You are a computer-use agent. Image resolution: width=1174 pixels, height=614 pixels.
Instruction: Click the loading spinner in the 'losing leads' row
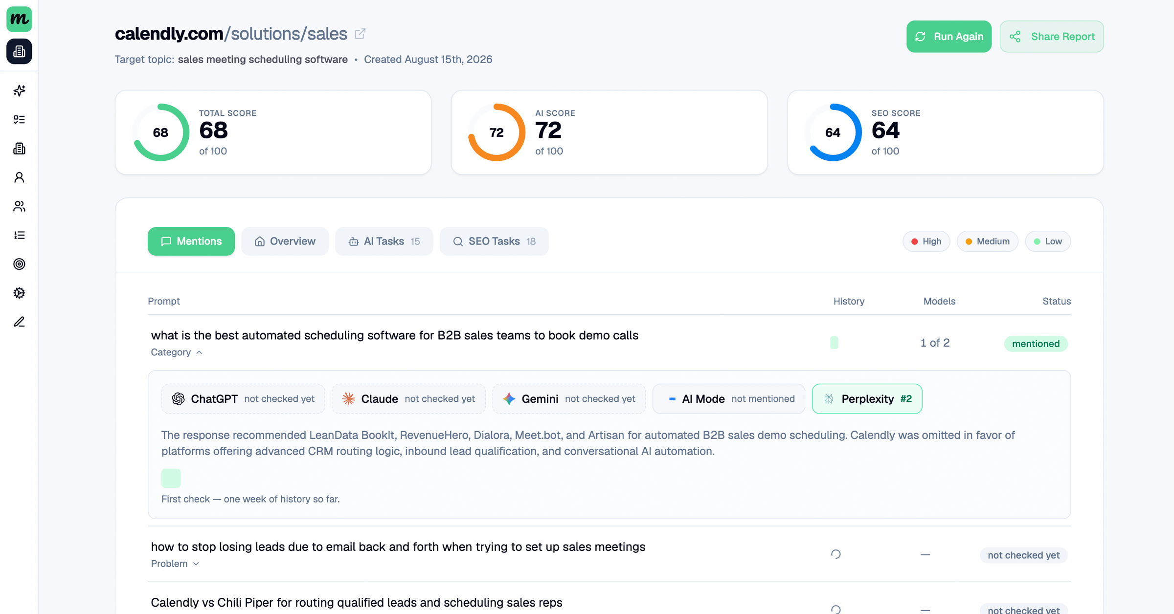click(x=835, y=554)
